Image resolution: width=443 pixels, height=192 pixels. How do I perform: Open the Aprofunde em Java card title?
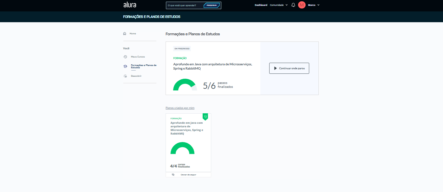click(187, 128)
